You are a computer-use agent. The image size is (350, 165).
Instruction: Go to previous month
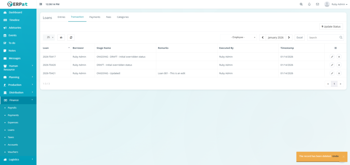pyautogui.click(x=262, y=38)
